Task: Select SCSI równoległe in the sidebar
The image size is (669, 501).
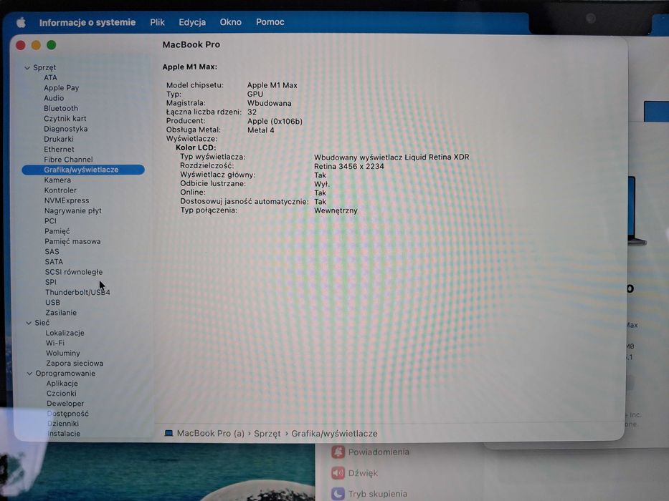Action: point(74,272)
